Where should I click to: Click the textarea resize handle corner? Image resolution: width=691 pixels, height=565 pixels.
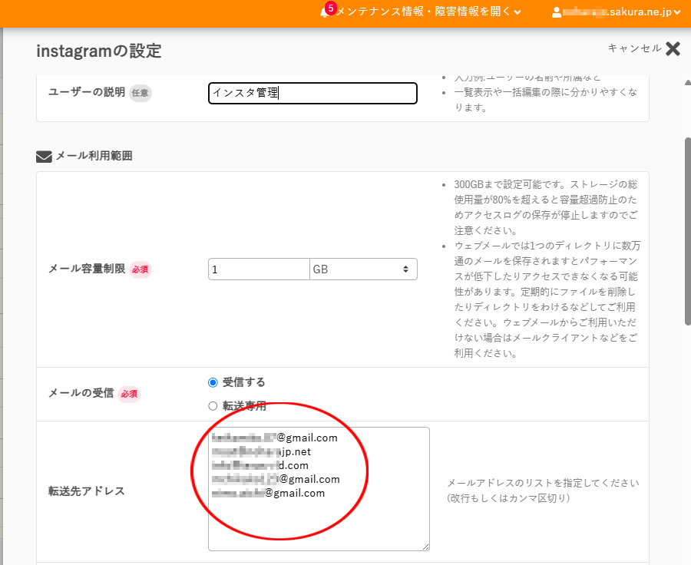[425, 547]
